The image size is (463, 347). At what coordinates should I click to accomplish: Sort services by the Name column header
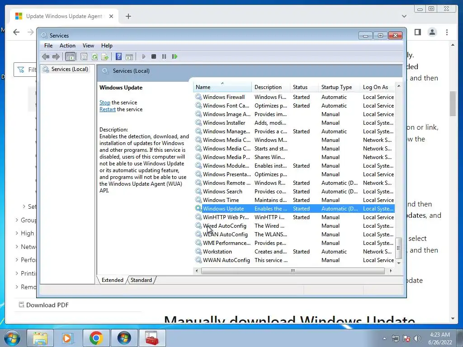[222, 87]
